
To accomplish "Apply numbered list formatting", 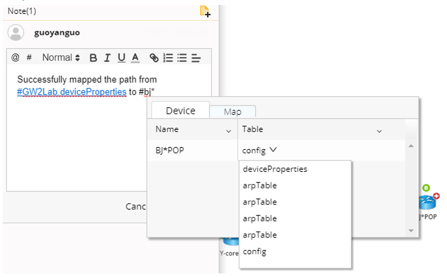I will pyautogui.click(x=168, y=58).
